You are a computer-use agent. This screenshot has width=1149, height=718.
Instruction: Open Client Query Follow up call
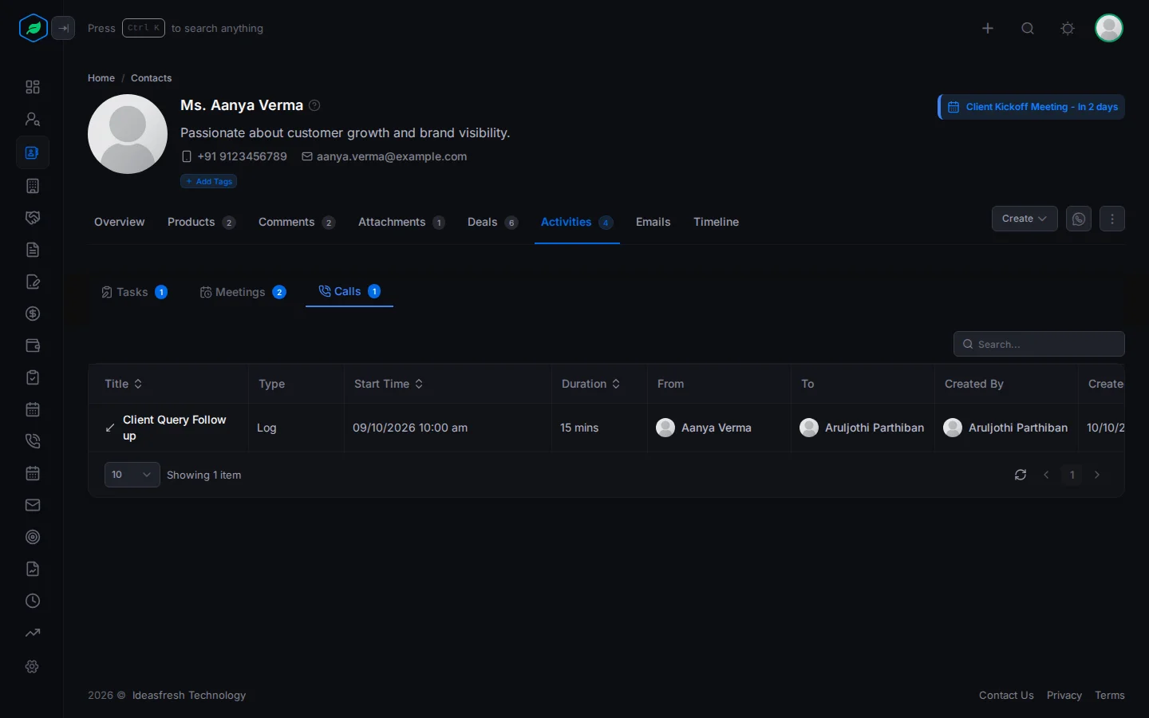tap(174, 428)
